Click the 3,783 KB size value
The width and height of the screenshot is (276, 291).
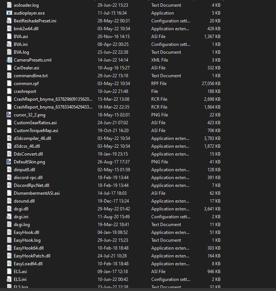212,138
